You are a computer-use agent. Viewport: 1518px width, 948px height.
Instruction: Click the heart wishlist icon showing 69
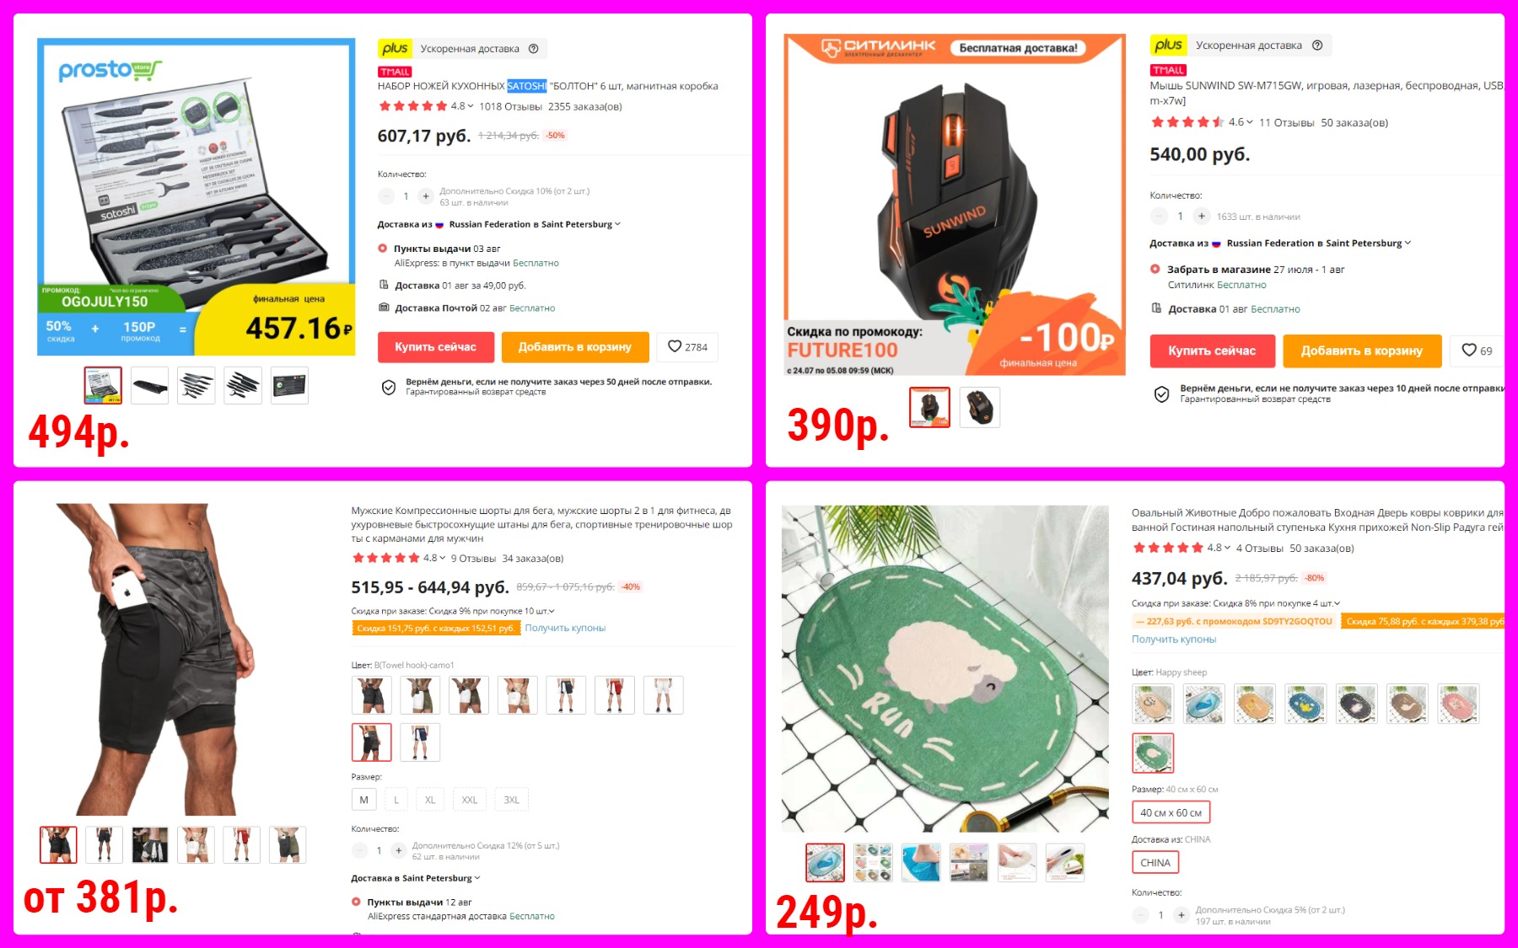click(1469, 351)
